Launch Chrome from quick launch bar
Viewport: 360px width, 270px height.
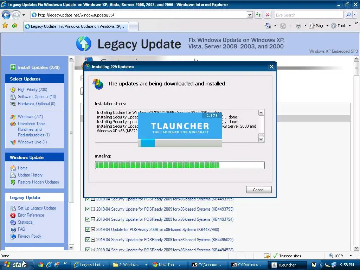(x=41, y=265)
